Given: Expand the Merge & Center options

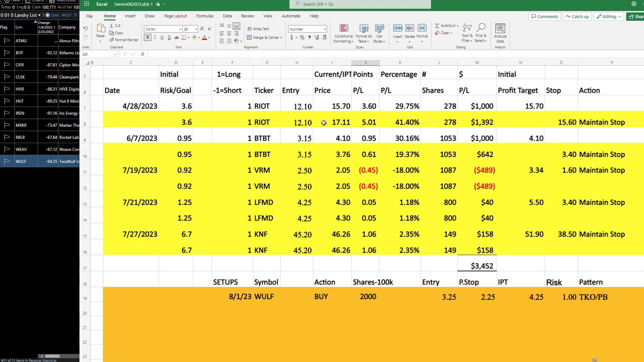Looking at the screenshot, I should pos(281,38).
